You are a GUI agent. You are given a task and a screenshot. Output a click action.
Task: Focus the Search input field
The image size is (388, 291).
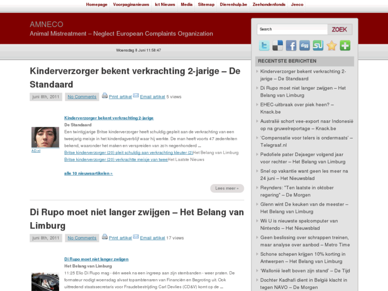(292, 29)
